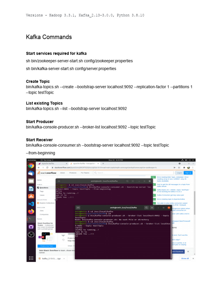Expand the kafka_2.13 download options arrow
Viewport: 221px width, 295px height.
click(x=64, y=259)
